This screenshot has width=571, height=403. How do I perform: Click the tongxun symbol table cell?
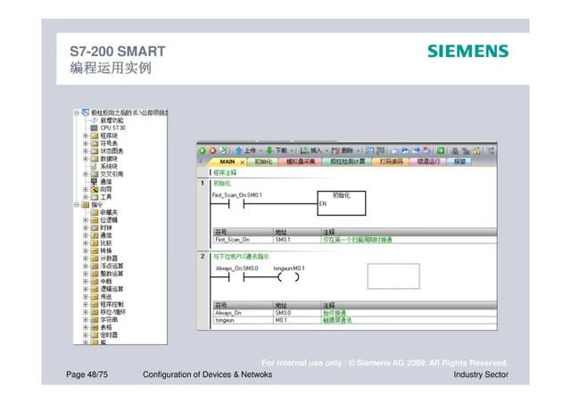point(243,320)
